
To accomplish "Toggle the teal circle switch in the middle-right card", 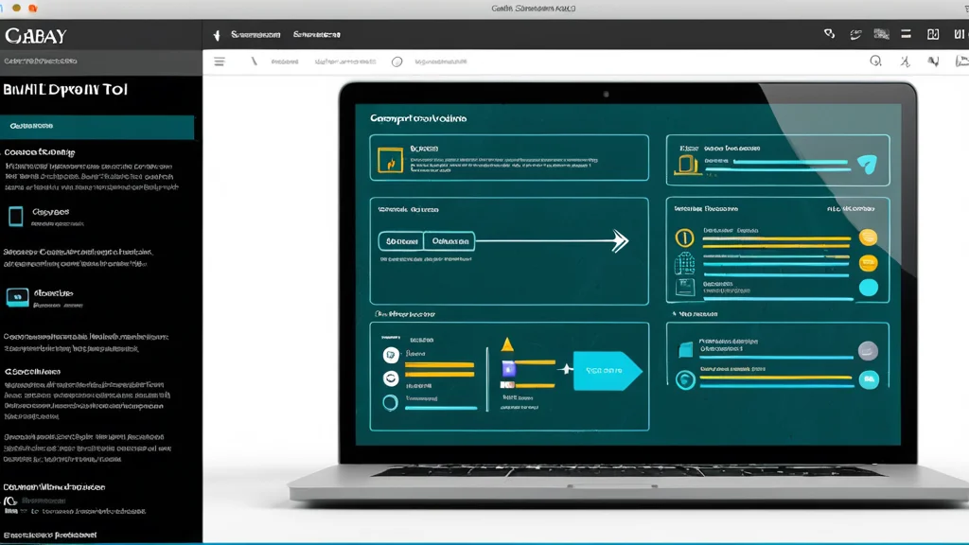I will [x=869, y=288].
